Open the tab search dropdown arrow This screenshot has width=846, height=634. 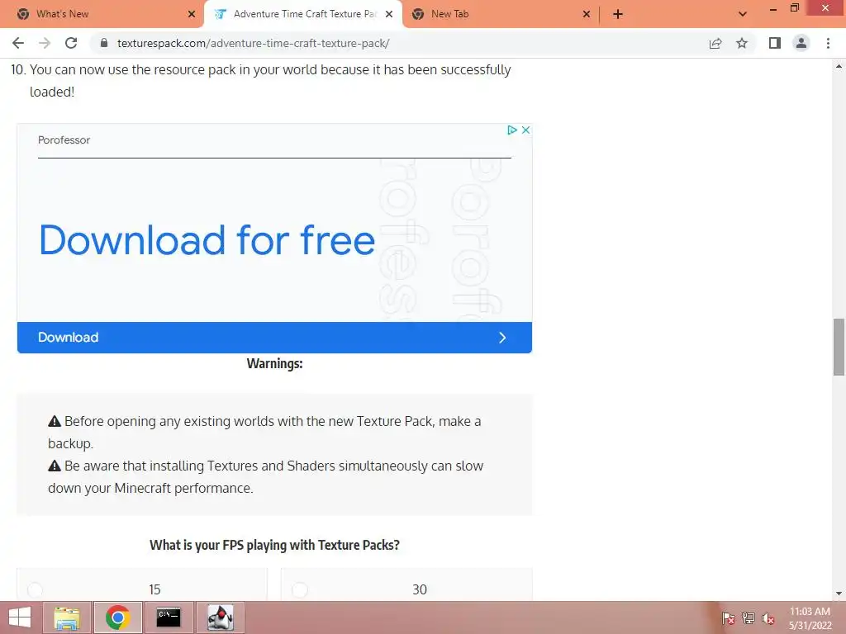pyautogui.click(x=743, y=14)
